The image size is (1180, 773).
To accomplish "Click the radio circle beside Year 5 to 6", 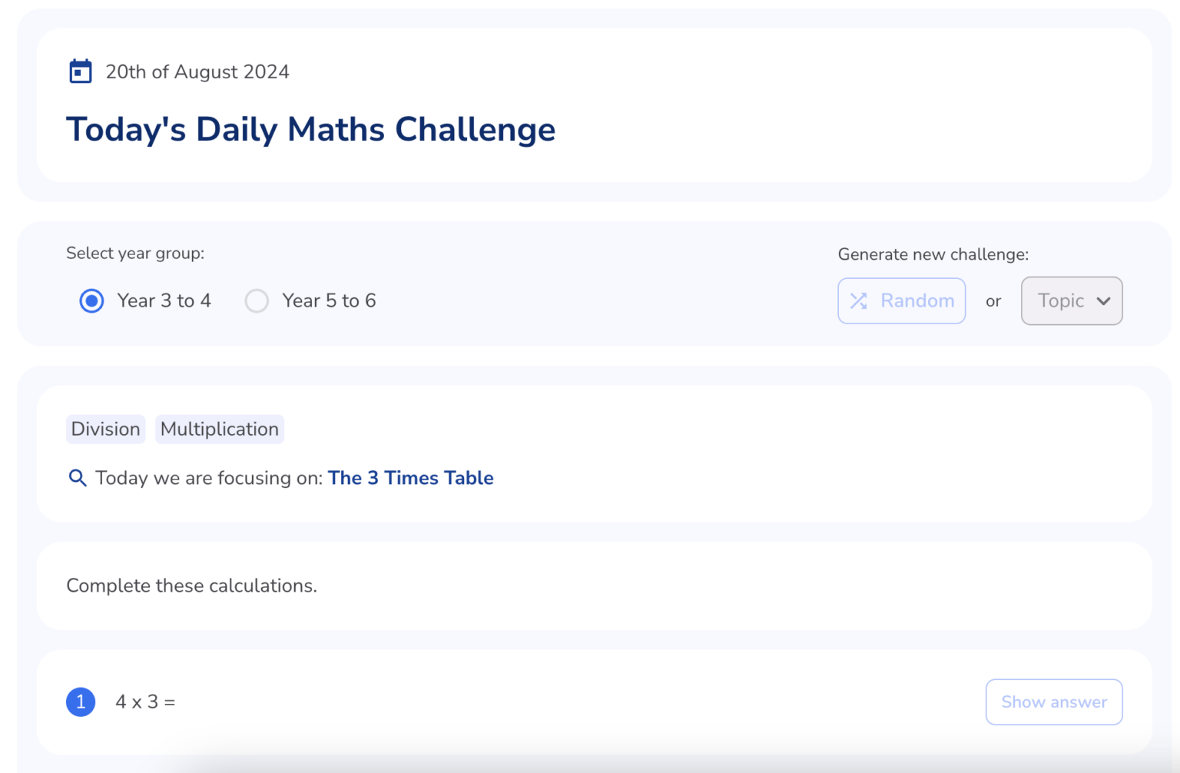I will pos(257,300).
